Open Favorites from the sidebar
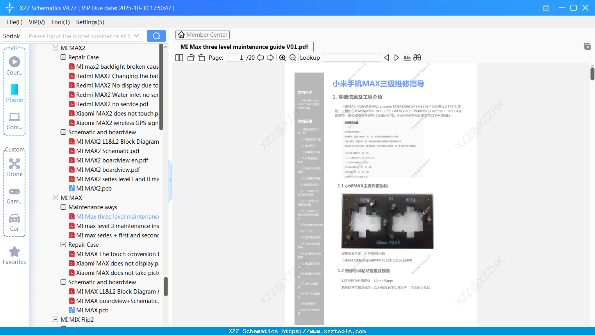Screen dimensions: 595x335 (14, 255)
